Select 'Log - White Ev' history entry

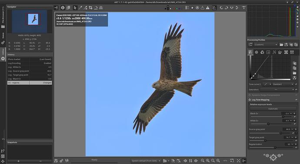(x=30, y=67)
